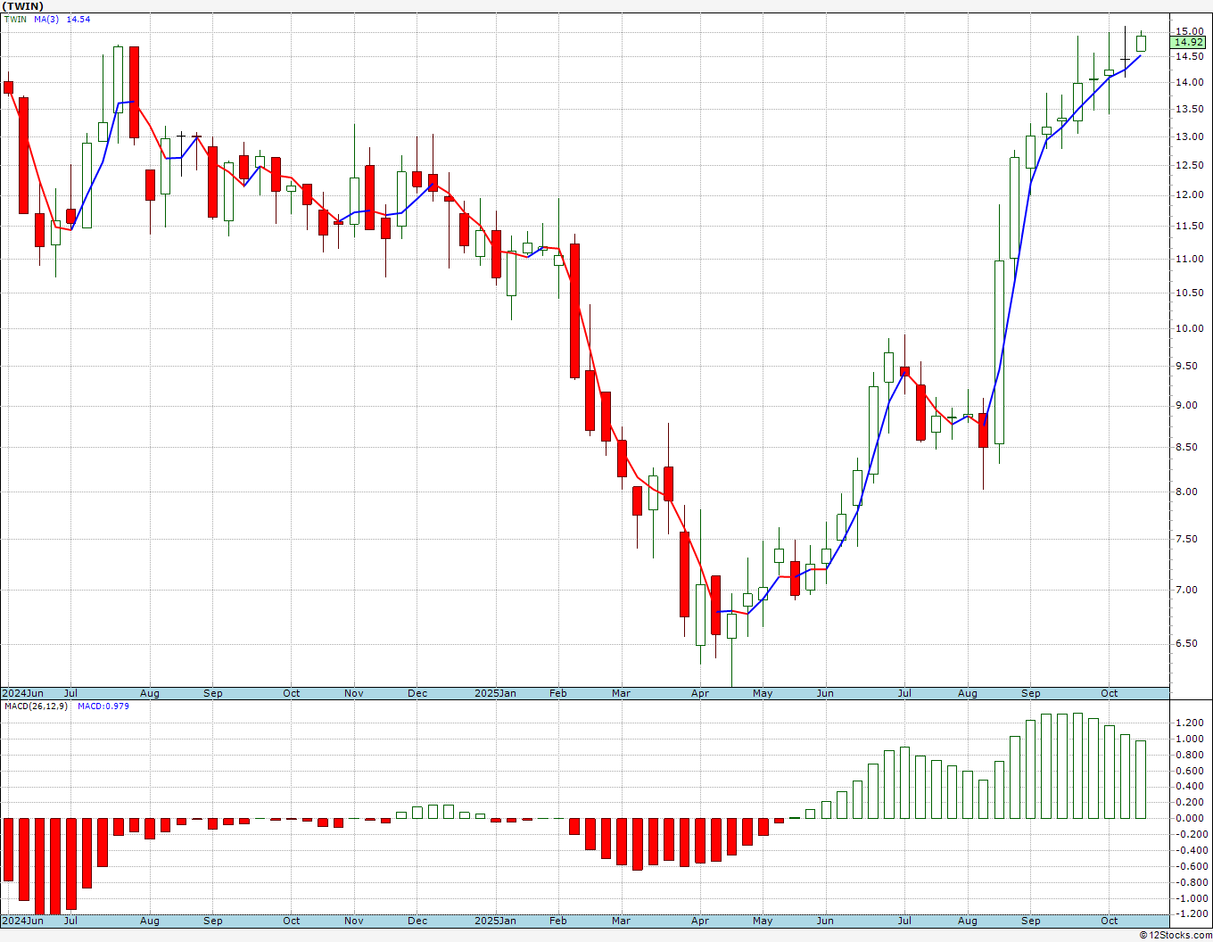Screen dimensions: 1213x942
Task: Click the (TWIN) ticker title
Action: coord(22,6)
